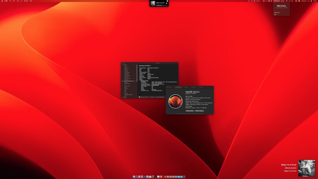This screenshot has height=179, width=318.
Task: Select Printers in hardware sidebar
Action: [x=126, y=88]
